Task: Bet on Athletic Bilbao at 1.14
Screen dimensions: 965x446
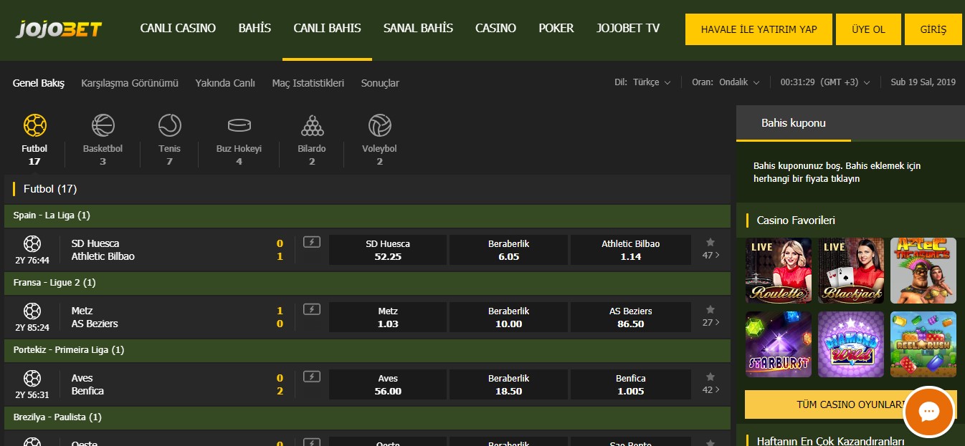Action: pos(631,250)
